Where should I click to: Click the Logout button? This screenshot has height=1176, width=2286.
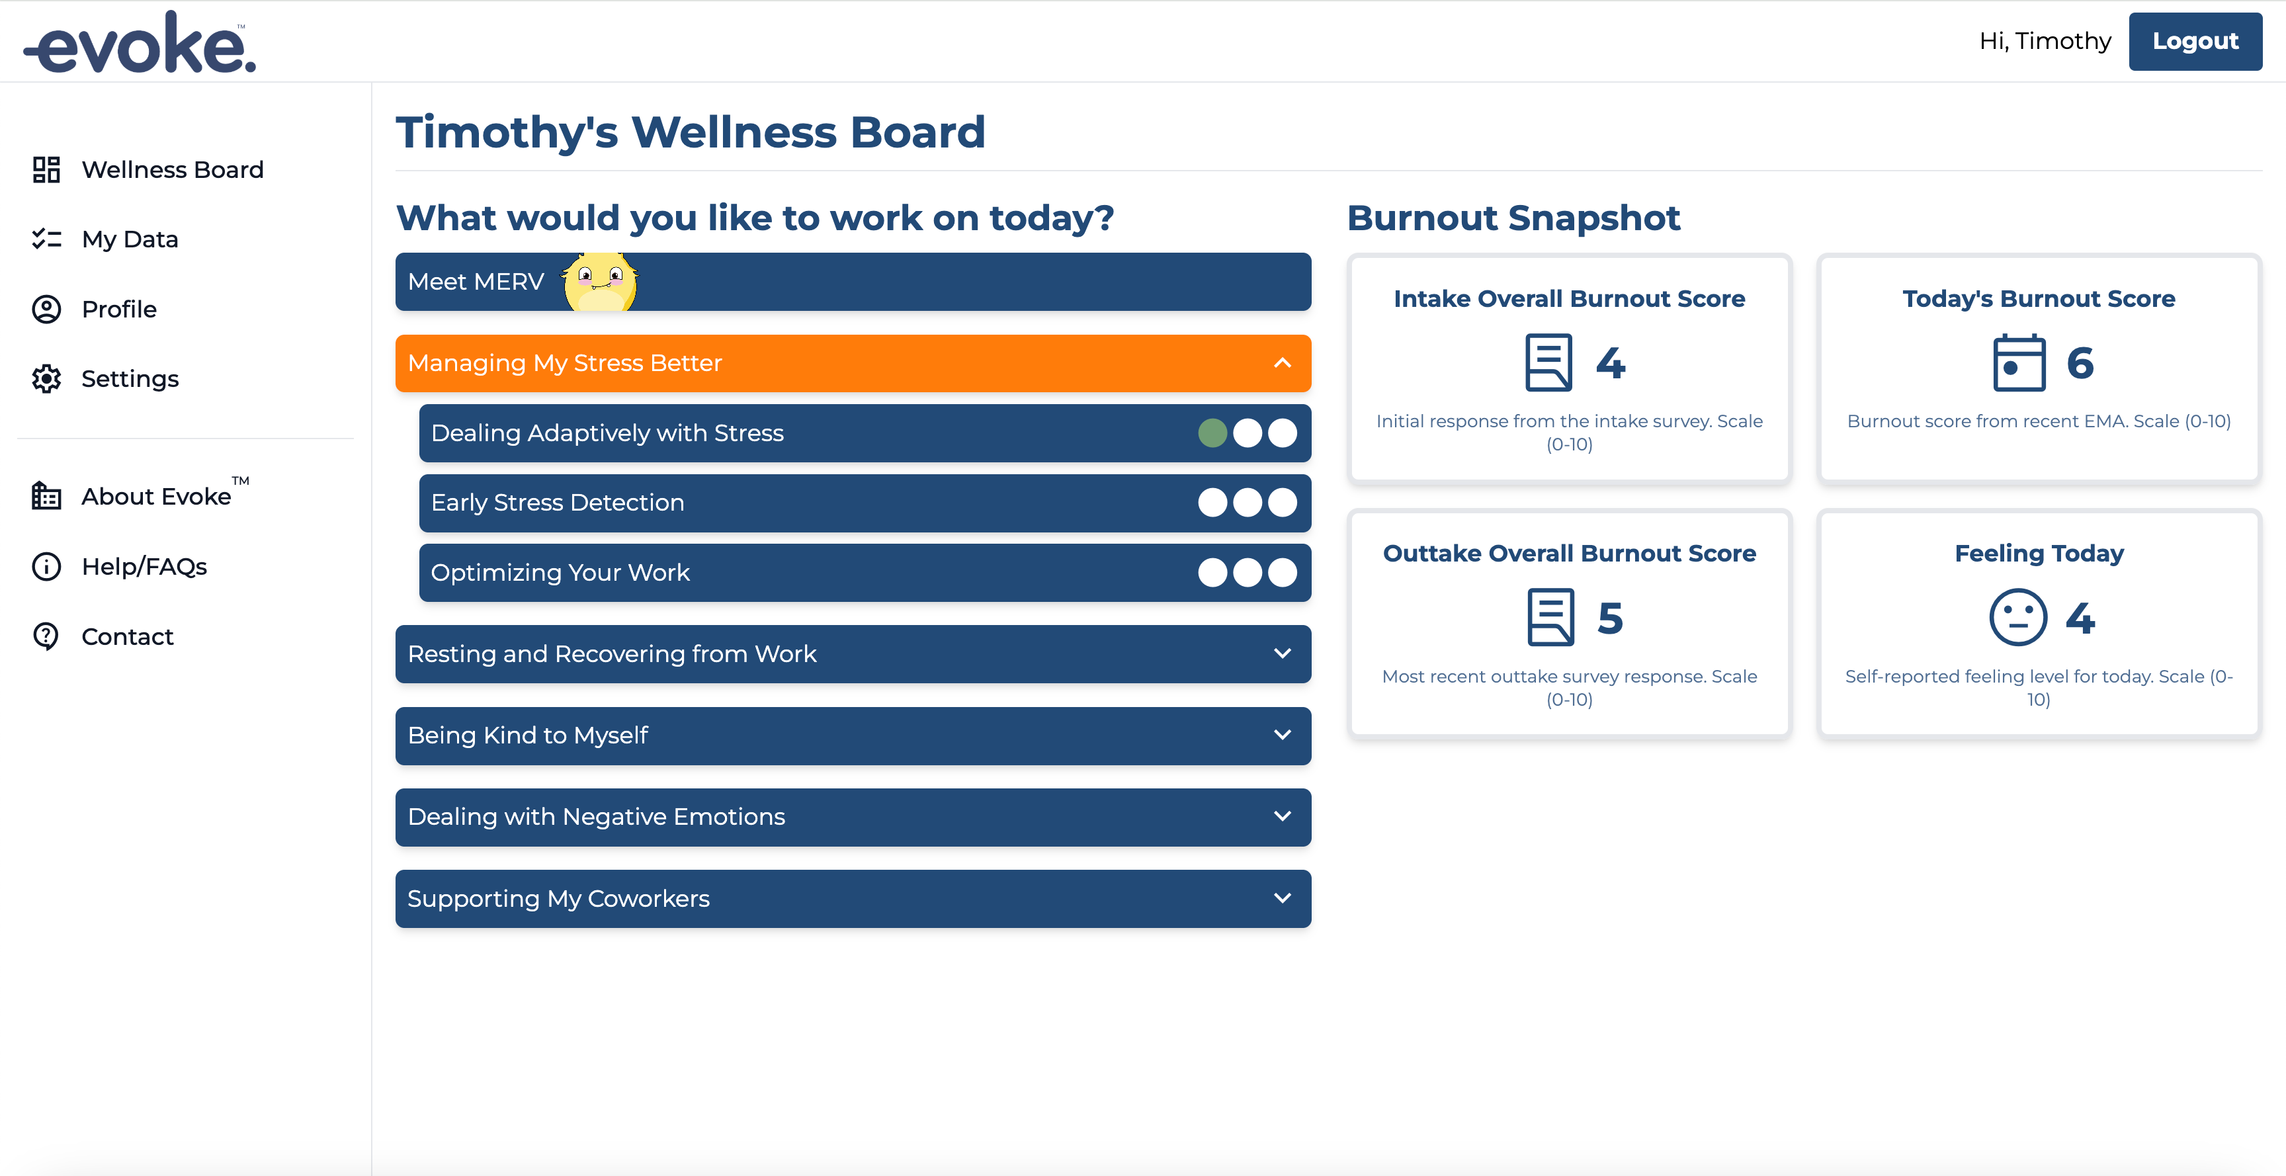pos(2195,41)
